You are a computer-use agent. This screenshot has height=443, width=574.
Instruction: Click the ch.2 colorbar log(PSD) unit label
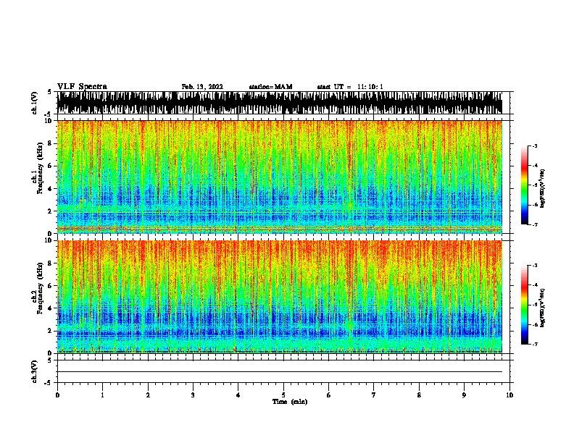542,308
